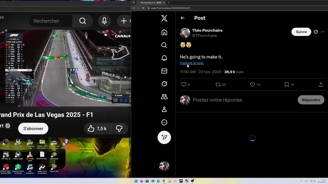Viewport: 328px width, 184px height.
Task: Open Kaspersky Secure Connection shortcut
Action: pos(18,169)
